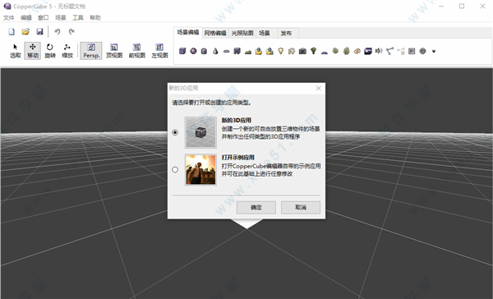Open the 帮助 menu
The height and width of the screenshot is (299, 493).
point(95,17)
